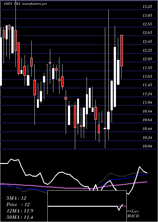158x222 pixels.
Task: Select the Price : 12 label
Action: [x=18, y=205]
